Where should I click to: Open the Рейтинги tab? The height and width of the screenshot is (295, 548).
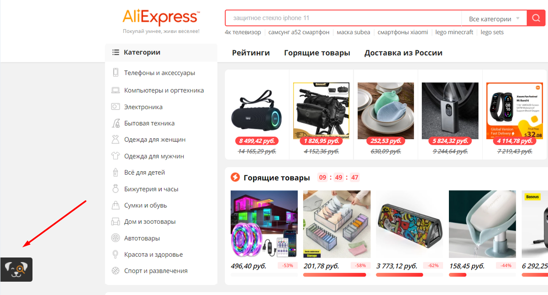(251, 53)
